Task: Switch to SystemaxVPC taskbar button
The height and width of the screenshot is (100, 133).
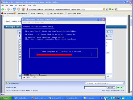Action: (x=57, y=98)
